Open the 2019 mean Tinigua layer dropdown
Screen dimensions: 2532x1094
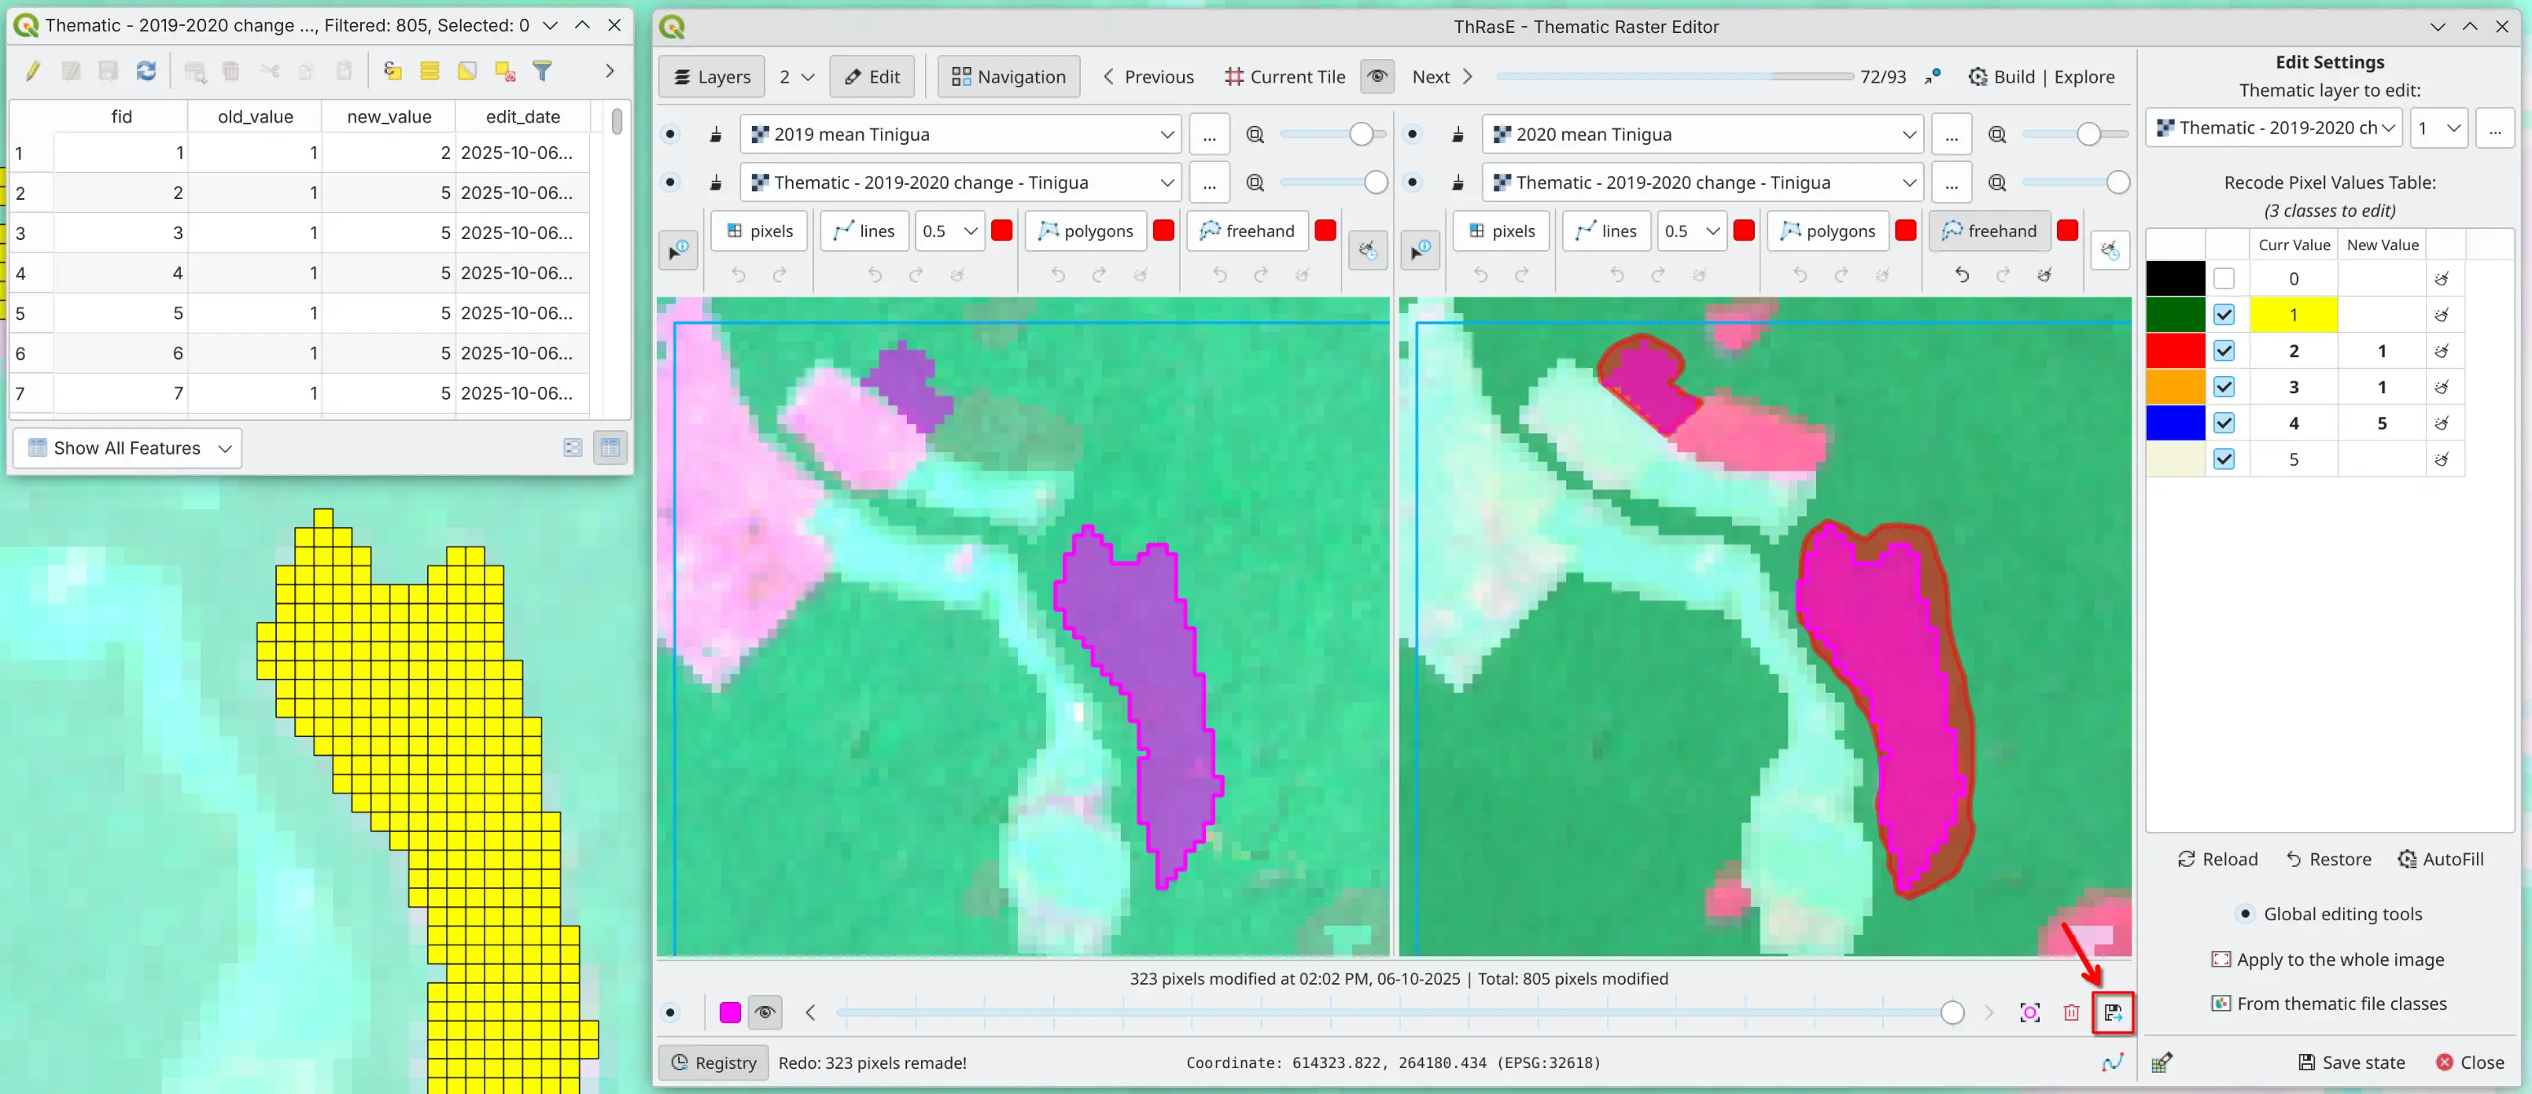(x=960, y=134)
